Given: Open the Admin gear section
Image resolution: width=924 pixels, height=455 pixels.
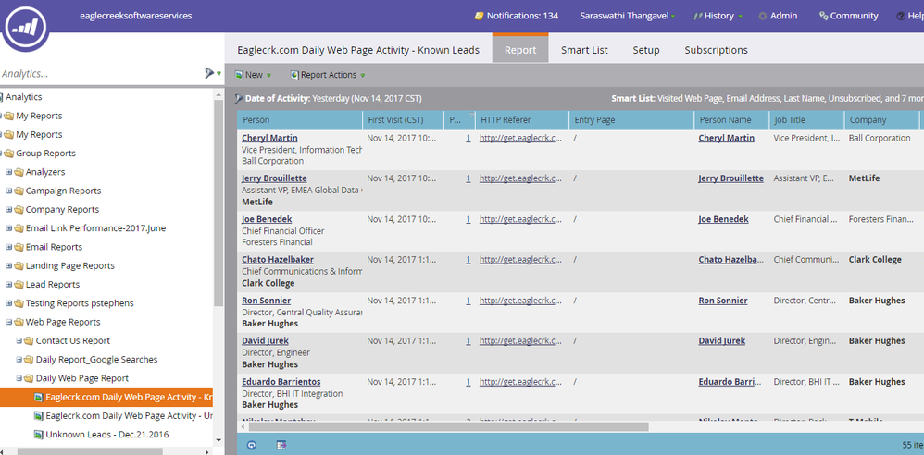Looking at the screenshot, I should (777, 16).
